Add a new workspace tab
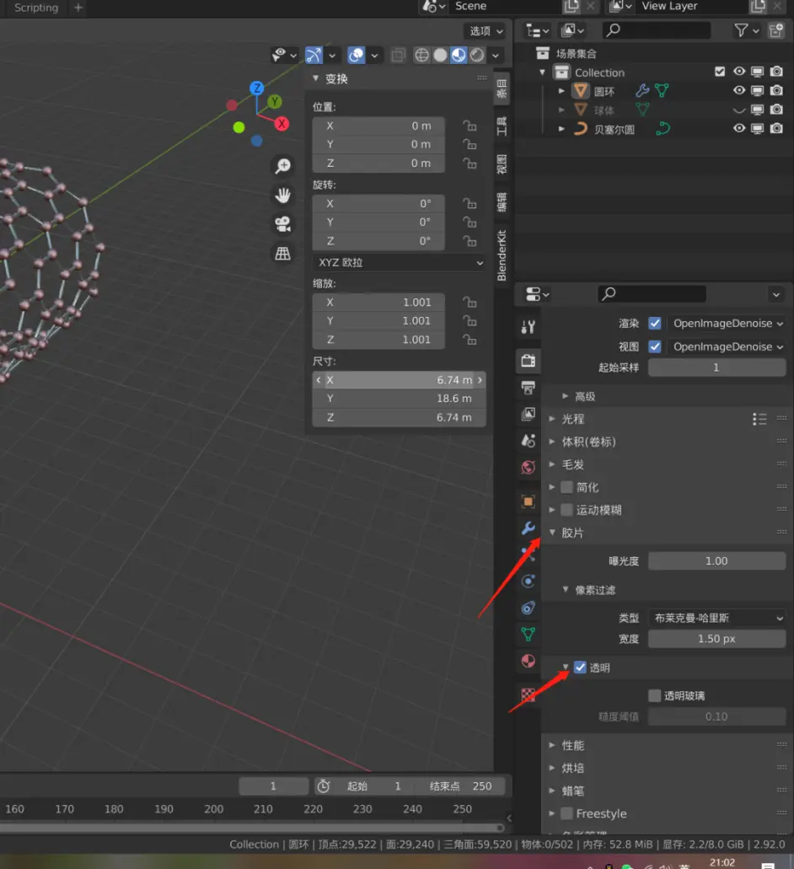The height and width of the screenshot is (869, 794). (78, 8)
